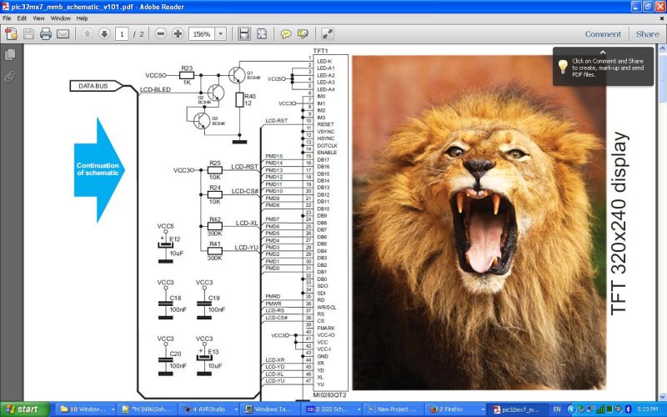Collapse the Comment and Share tip arrow
This screenshot has height=417, width=667.
click(603, 53)
